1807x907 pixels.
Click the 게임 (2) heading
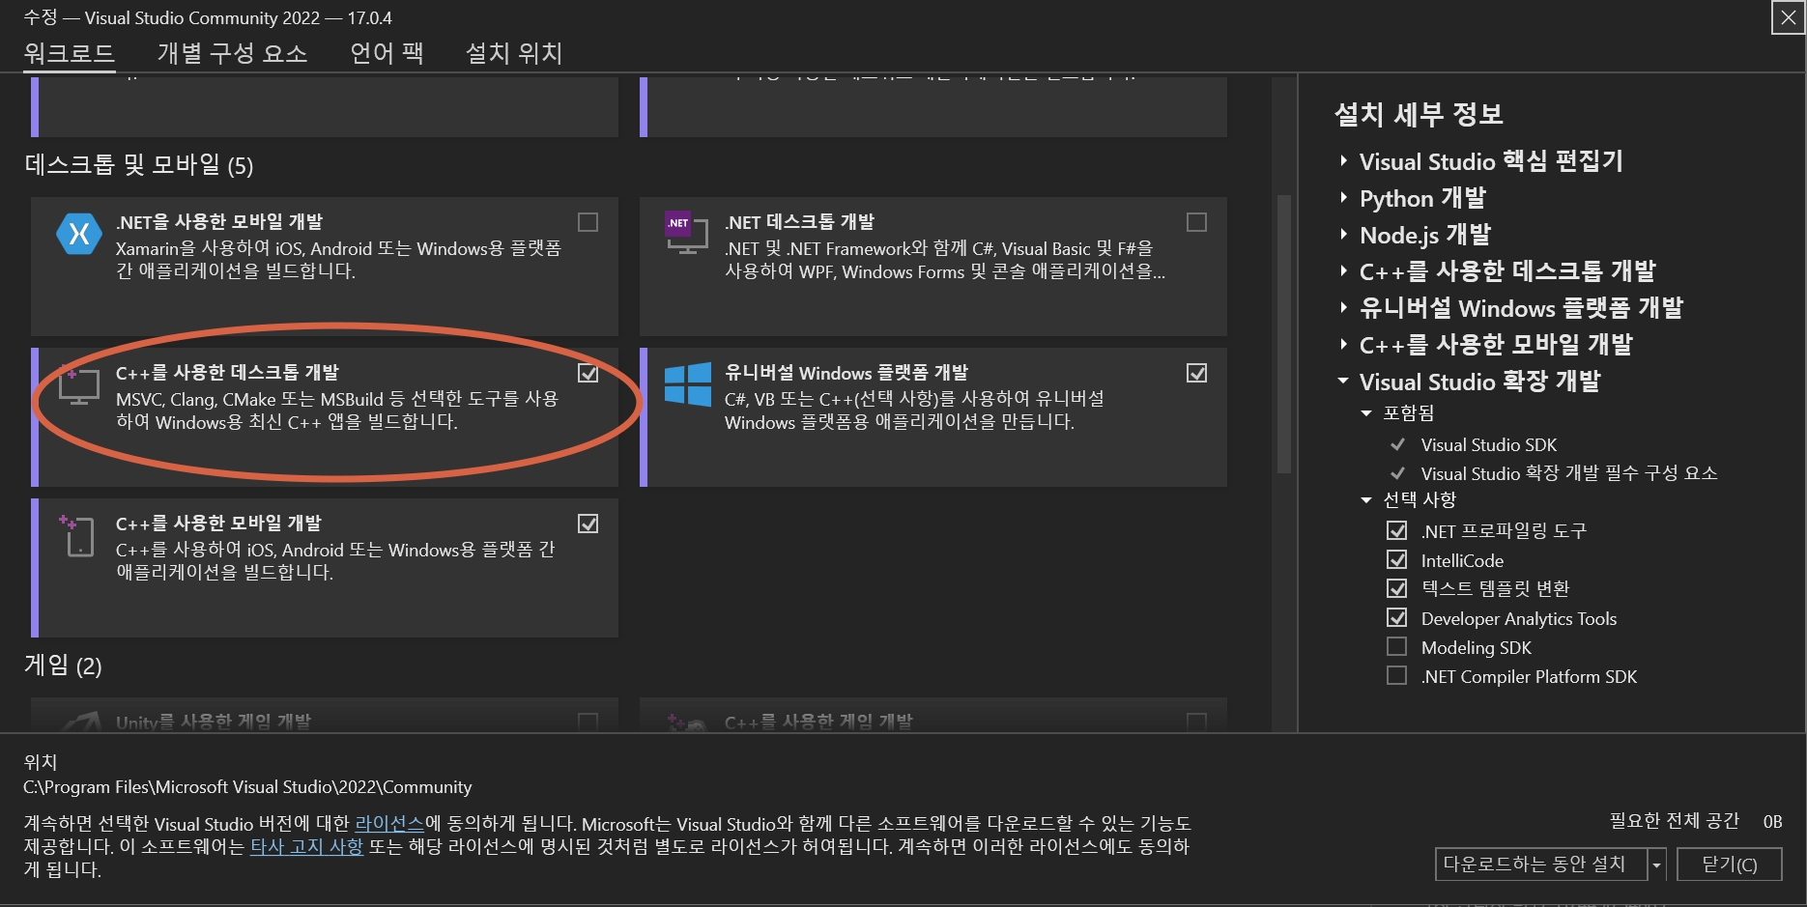(63, 666)
